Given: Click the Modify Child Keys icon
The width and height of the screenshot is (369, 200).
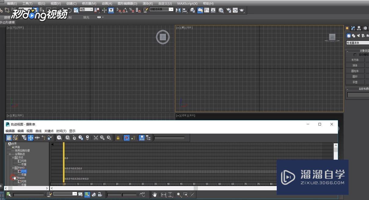Looking at the screenshot, I should (x=148, y=138).
